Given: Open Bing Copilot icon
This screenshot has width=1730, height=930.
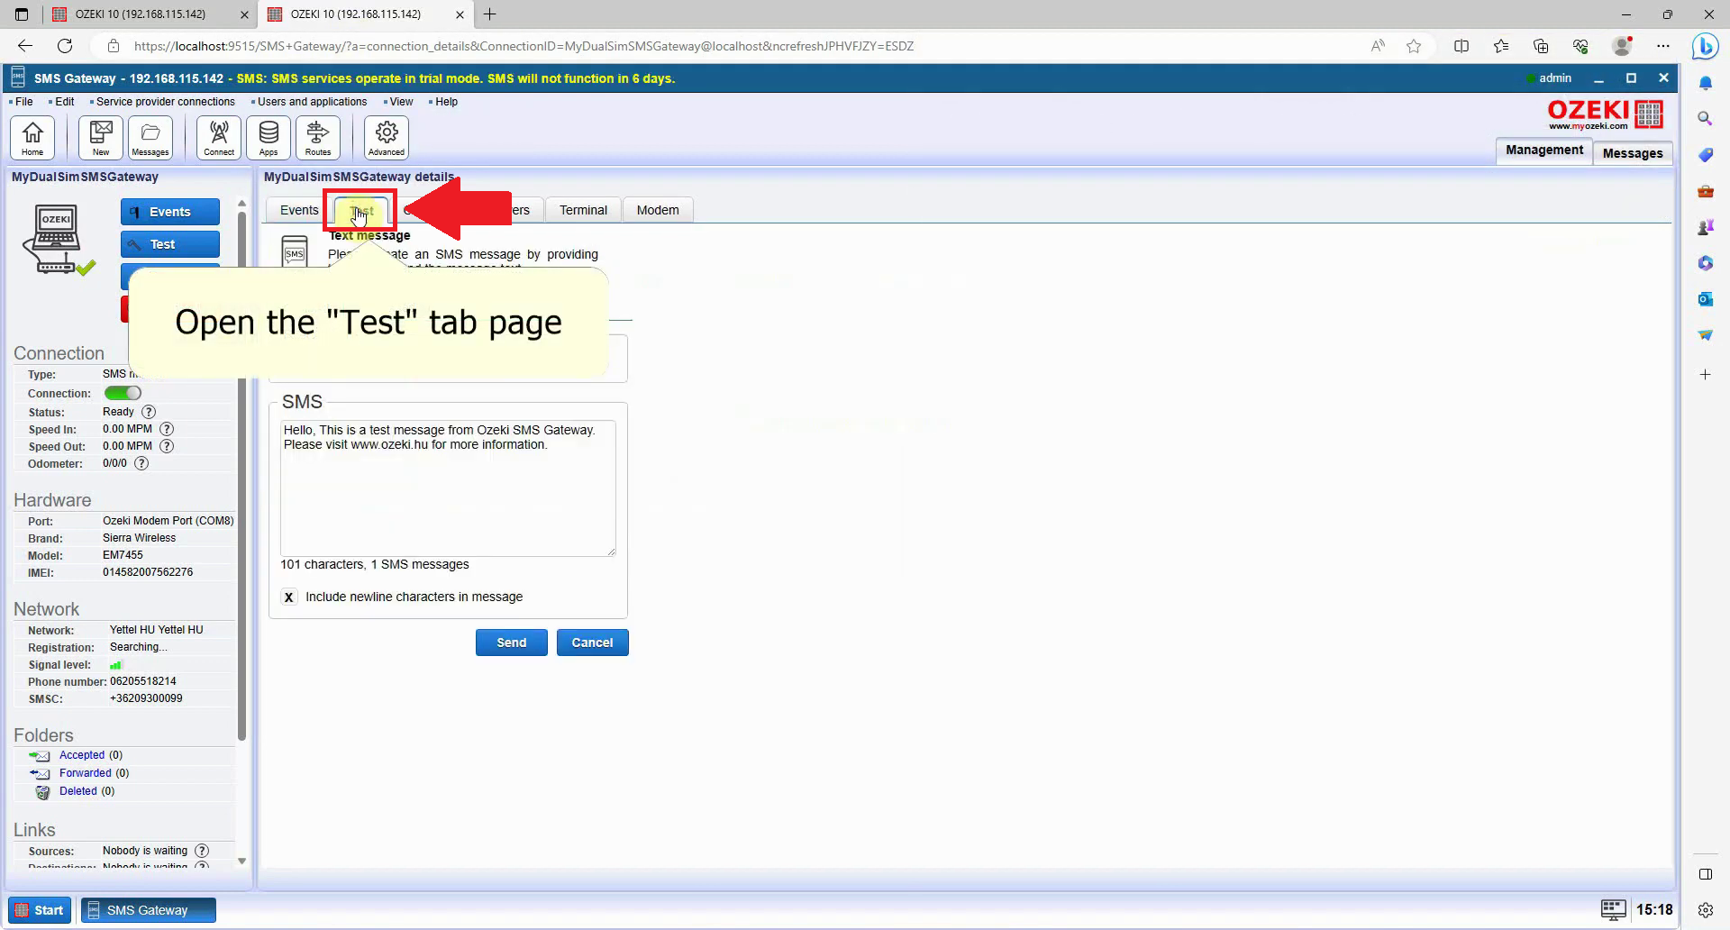Looking at the screenshot, I should pos(1705,46).
